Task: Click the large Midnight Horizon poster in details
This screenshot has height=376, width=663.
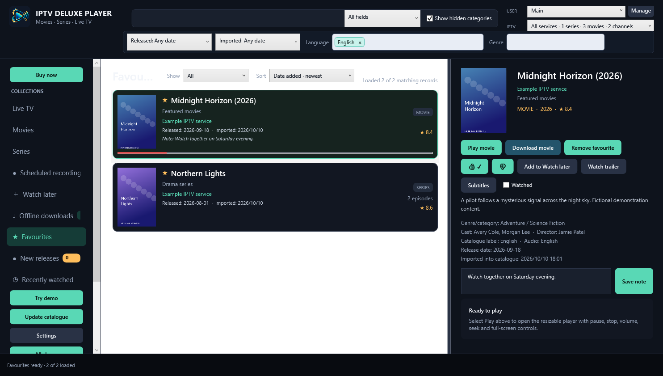Action: click(483, 101)
